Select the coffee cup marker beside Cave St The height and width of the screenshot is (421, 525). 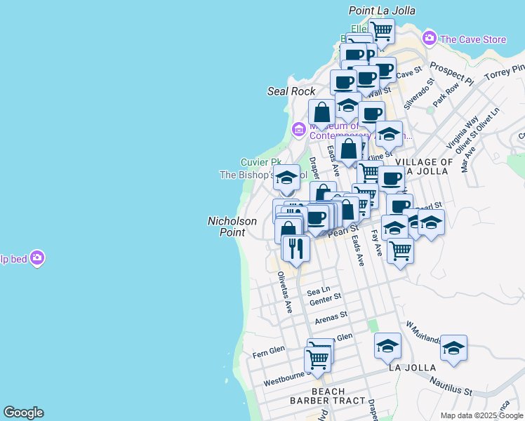pos(383,72)
